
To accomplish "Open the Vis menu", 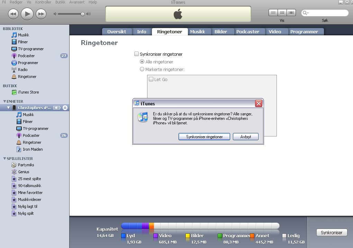I will click(29, 2).
